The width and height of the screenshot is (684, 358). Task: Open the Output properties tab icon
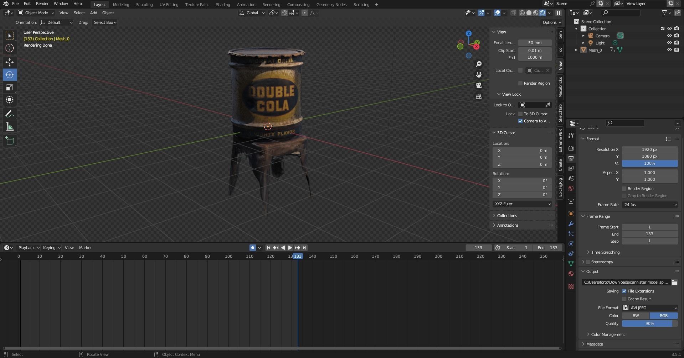571,158
